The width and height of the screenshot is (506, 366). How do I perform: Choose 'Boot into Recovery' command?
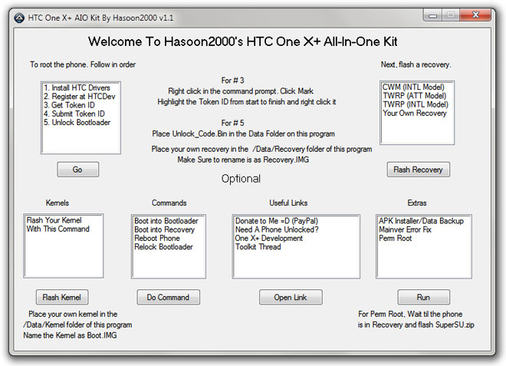pos(164,229)
